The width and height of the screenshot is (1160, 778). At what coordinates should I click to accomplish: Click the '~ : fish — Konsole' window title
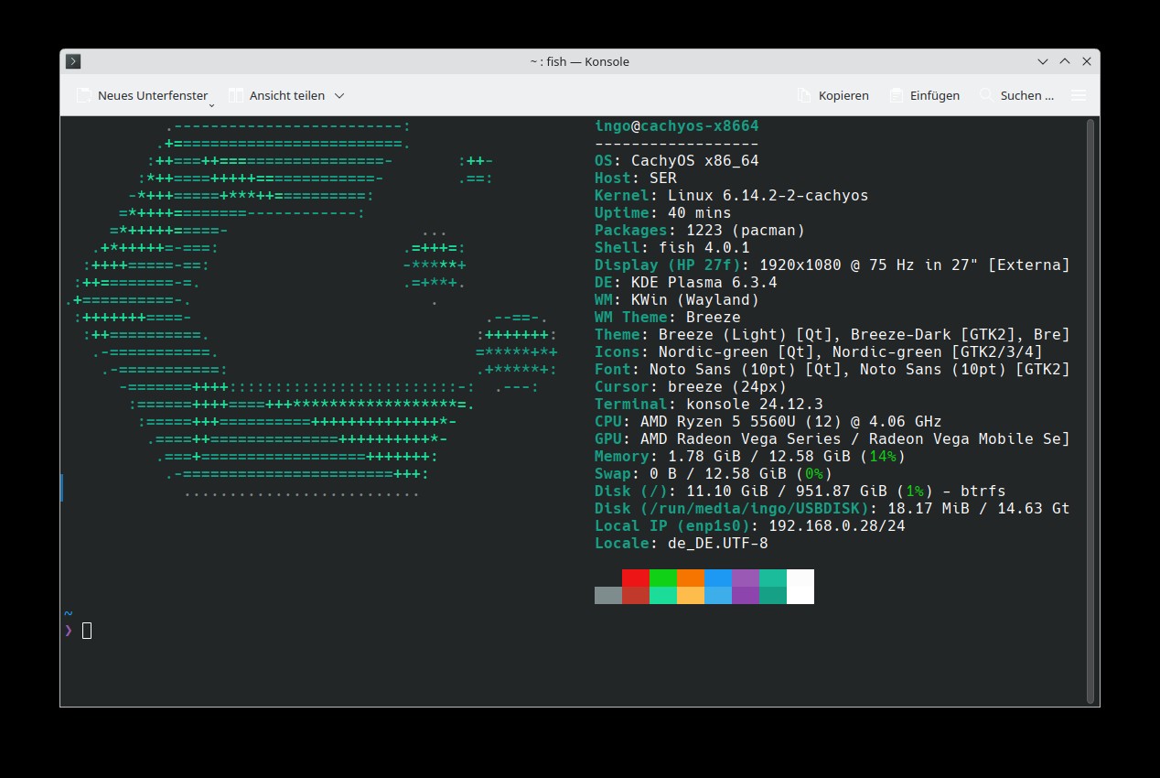coord(579,61)
